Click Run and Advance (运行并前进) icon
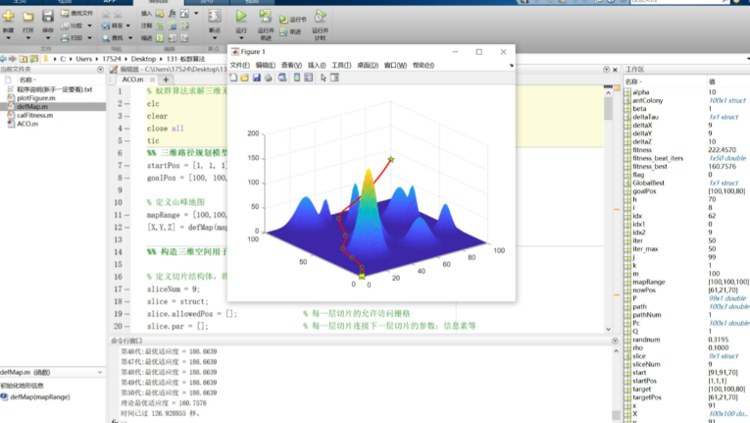Screen dimensions: 750x423 266,18
